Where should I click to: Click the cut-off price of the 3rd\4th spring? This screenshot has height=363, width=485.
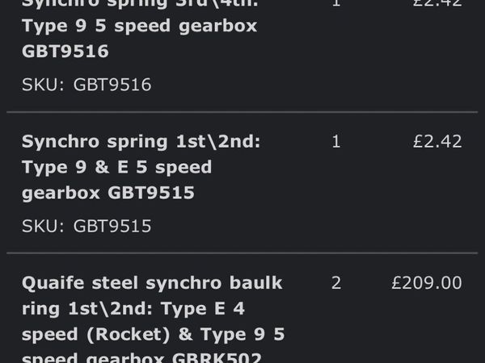(x=437, y=4)
